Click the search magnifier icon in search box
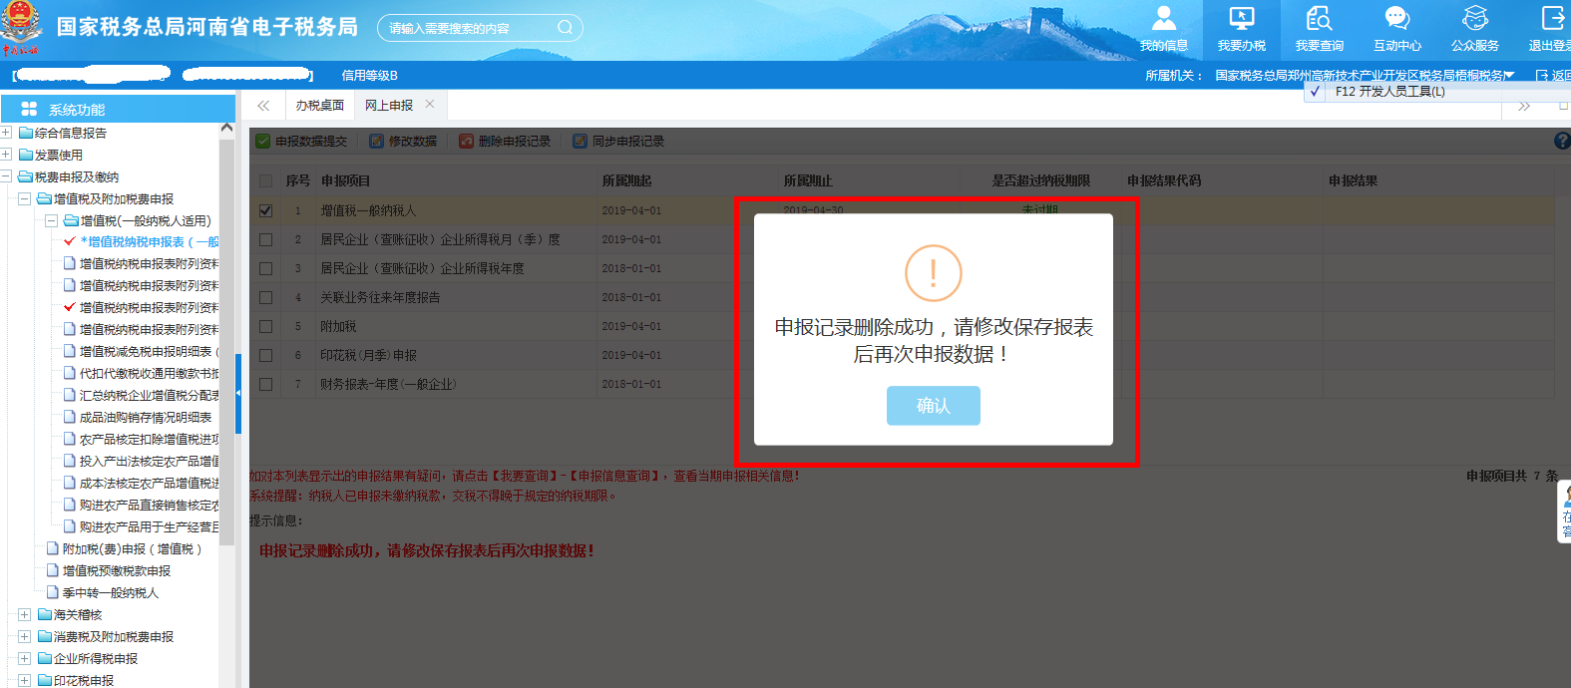 (x=565, y=28)
